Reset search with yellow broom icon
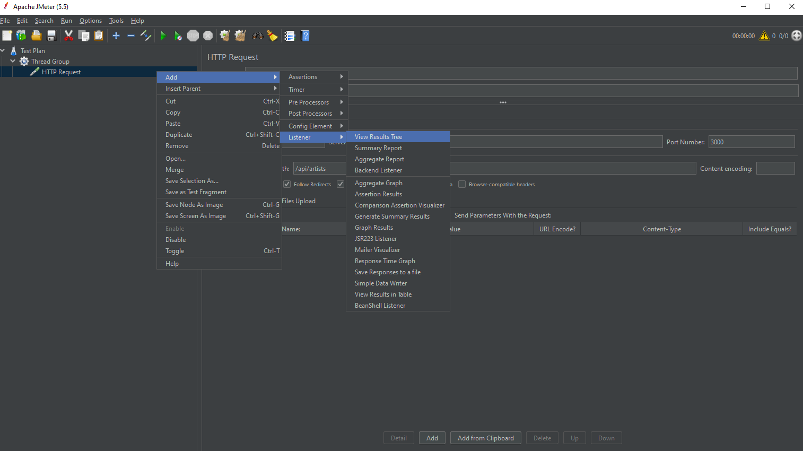 click(273, 36)
